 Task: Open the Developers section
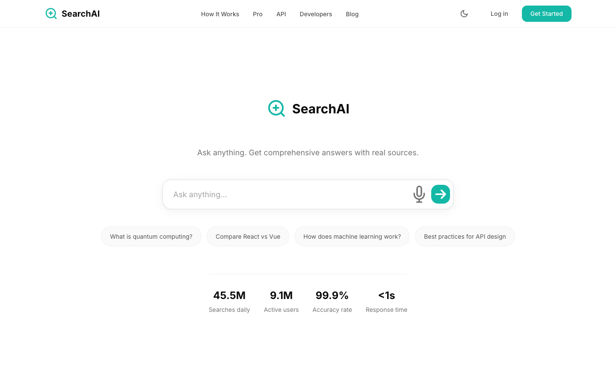pos(316,14)
